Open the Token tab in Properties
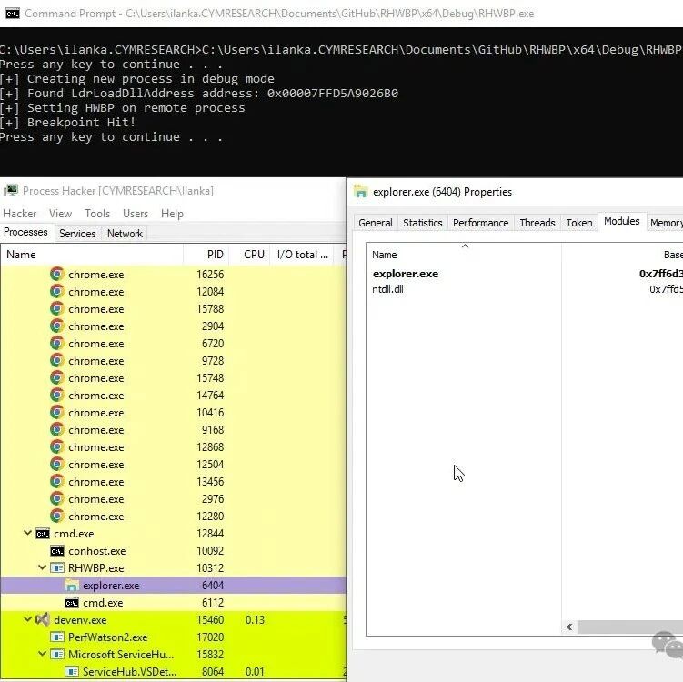 (579, 223)
